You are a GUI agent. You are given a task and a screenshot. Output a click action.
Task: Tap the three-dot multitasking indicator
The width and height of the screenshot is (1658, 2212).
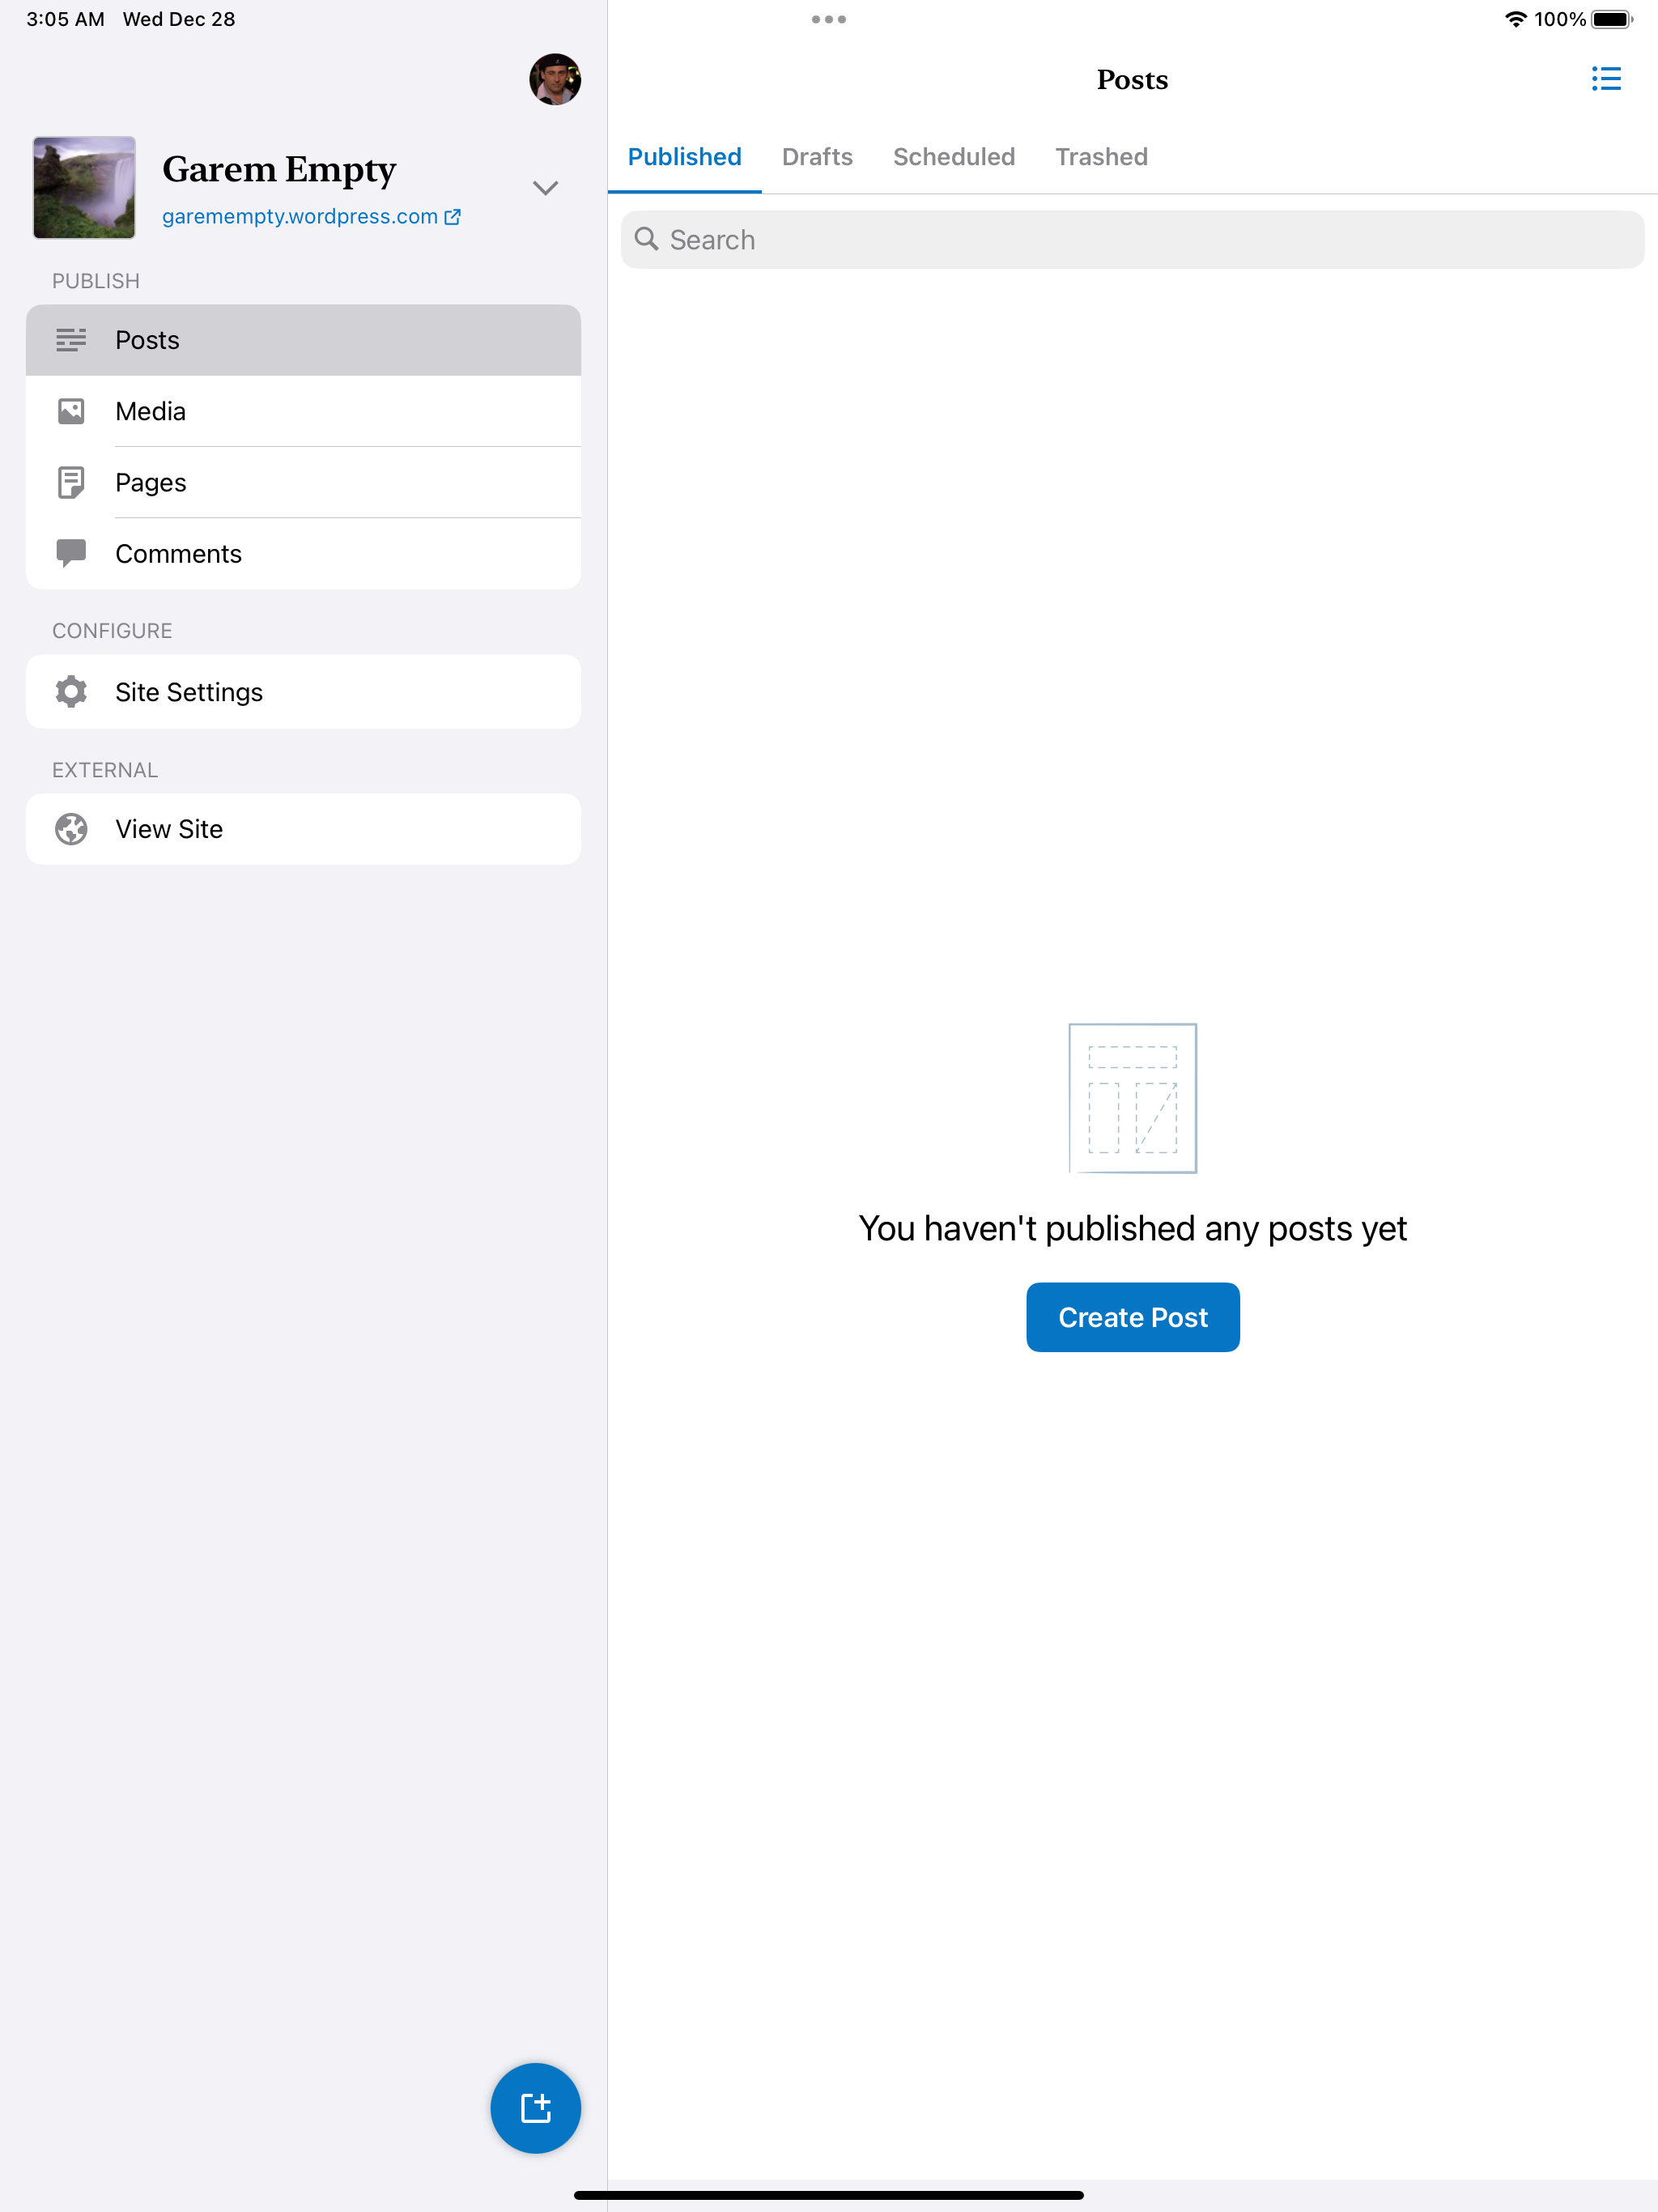coord(828,19)
